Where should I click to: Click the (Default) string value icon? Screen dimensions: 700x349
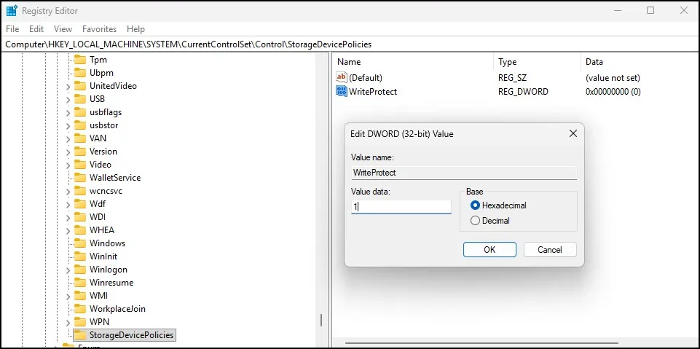[342, 78]
